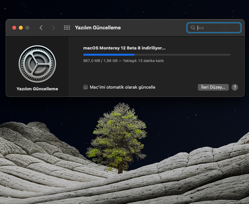Click Yazılım Güncelleme label under gear icon
The image size is (249, 204).
click(x=37, y=89)
